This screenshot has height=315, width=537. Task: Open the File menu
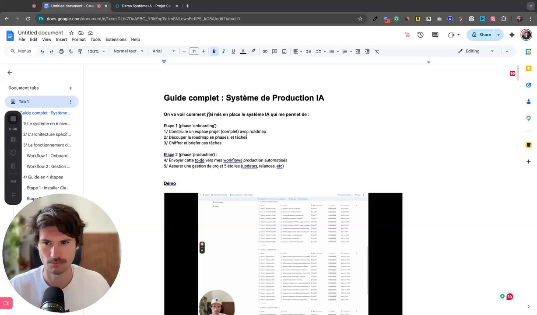coord(22,39)
